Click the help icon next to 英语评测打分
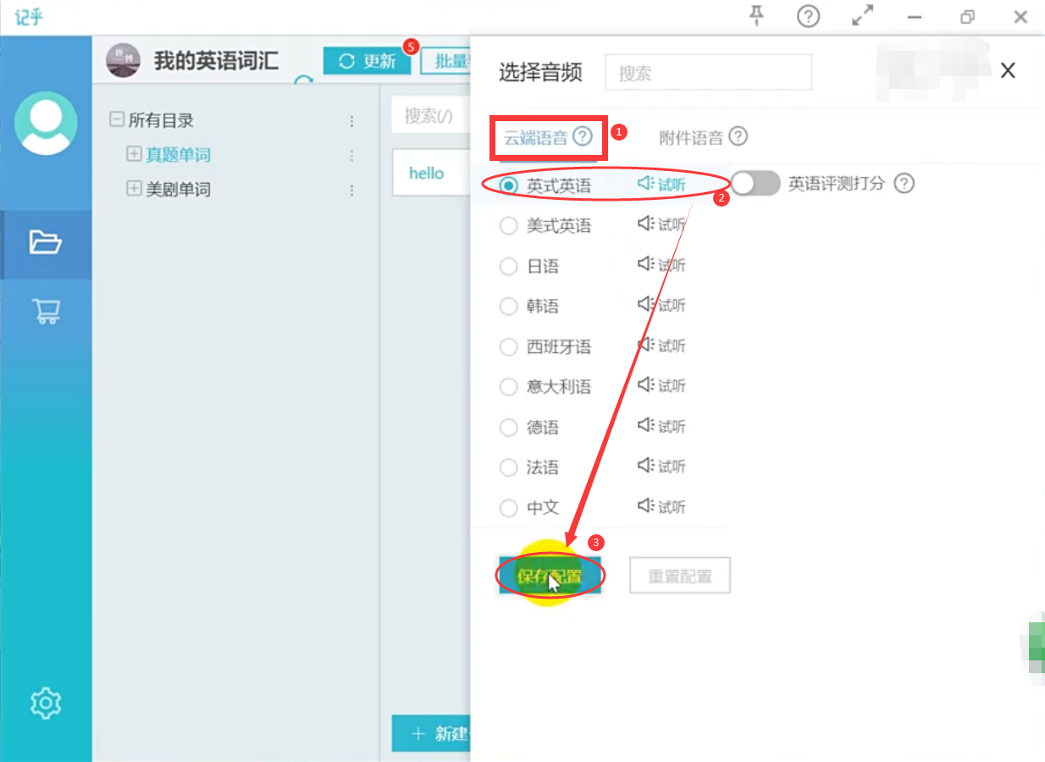This screenshot has height=762, width=1045. (904, 183)
